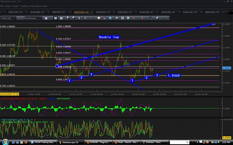Click the crosshair mode icon
The image size is (233, 145).
coord(85,18)
